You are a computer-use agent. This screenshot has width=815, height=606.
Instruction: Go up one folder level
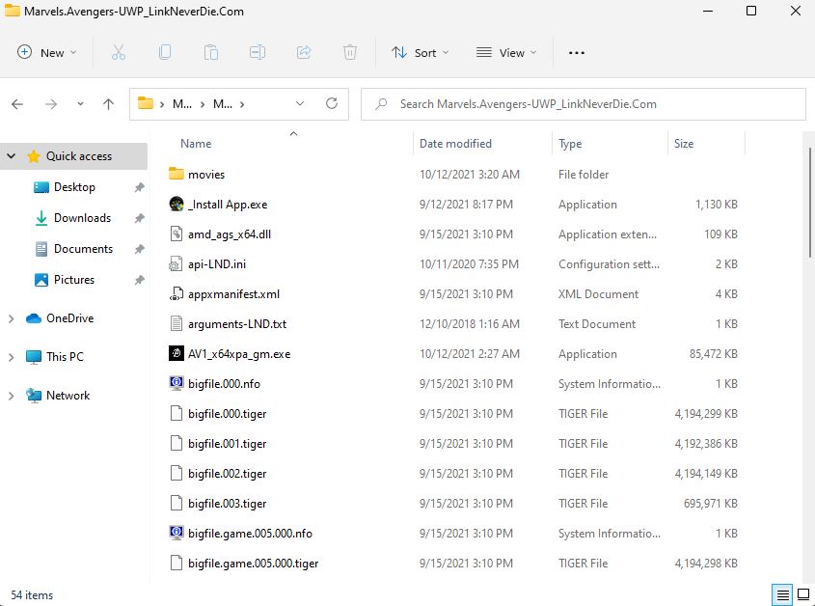tap(108, 104)
